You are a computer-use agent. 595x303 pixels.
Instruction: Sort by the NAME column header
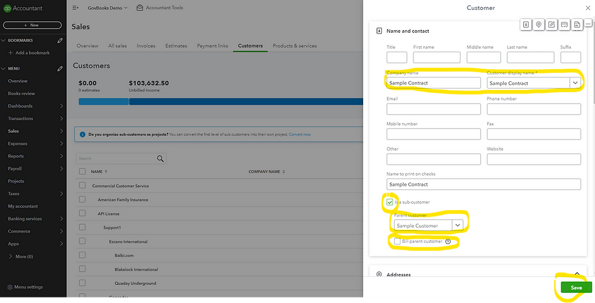[98, 172]
